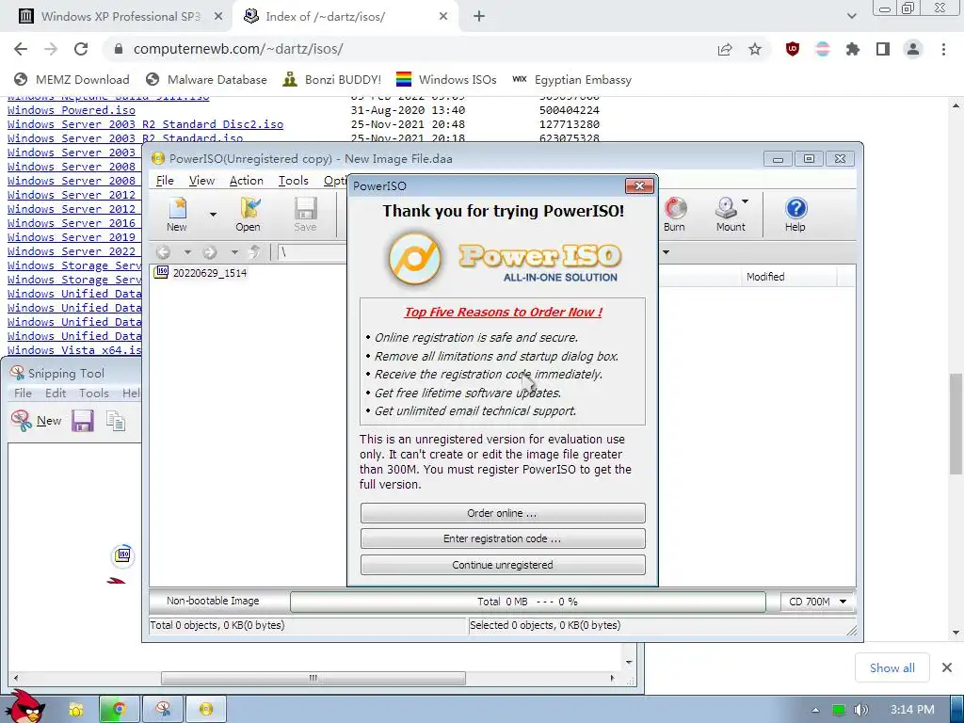The height and width of the screenshot is (723, 964).
Task: Click the Share page icon in address bar
Action: coord(725,49)
